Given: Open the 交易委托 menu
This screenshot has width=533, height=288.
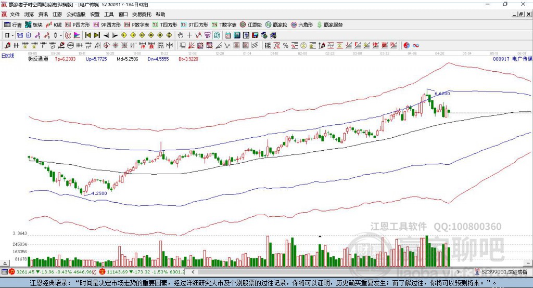Looking at the screenshot, I should [x=142, y=14].
